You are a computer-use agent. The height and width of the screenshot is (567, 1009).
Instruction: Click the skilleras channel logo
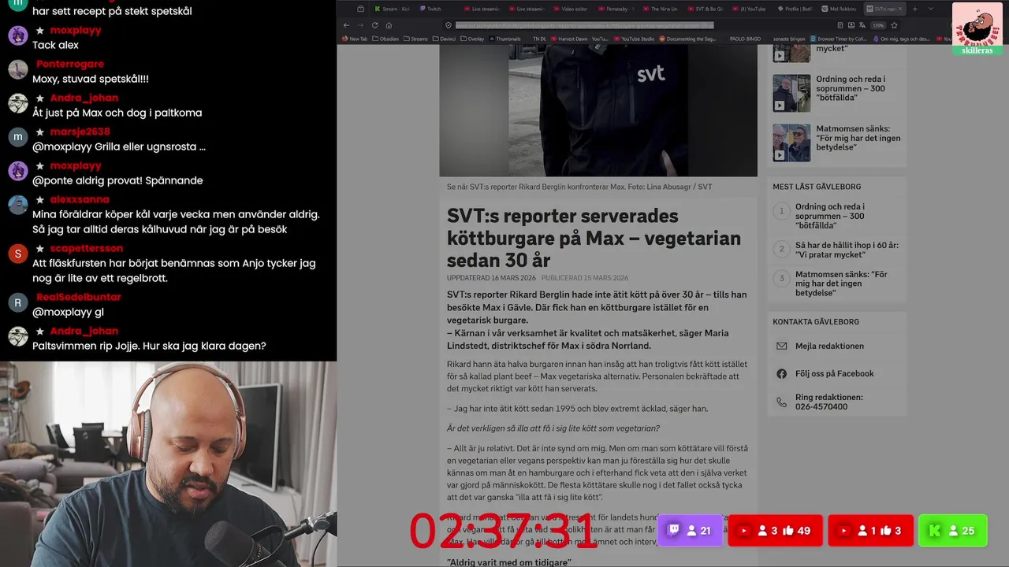click(977, 29)
